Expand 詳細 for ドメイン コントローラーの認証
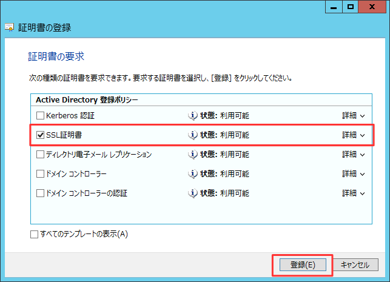The width and height of the screenshot is (390, 282). coord(354,193)
